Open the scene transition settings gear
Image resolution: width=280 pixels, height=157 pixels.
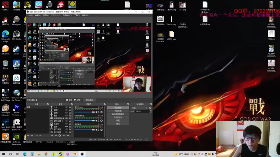(x=150, y=108)
